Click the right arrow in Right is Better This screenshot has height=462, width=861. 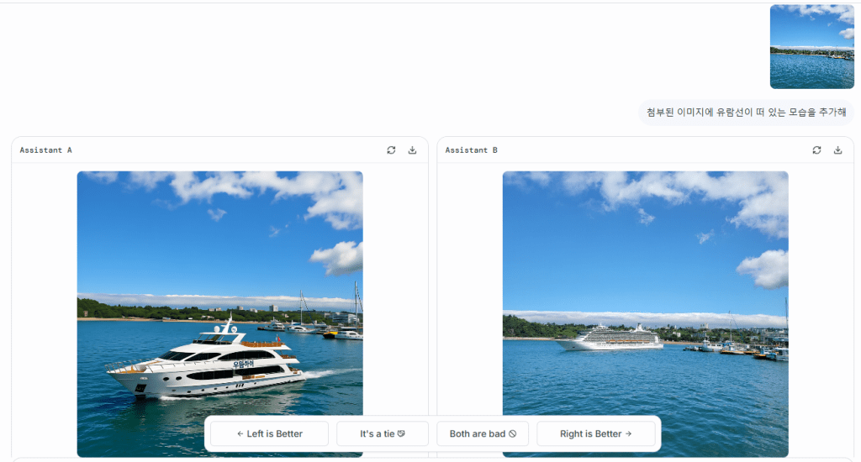point(628,433)
